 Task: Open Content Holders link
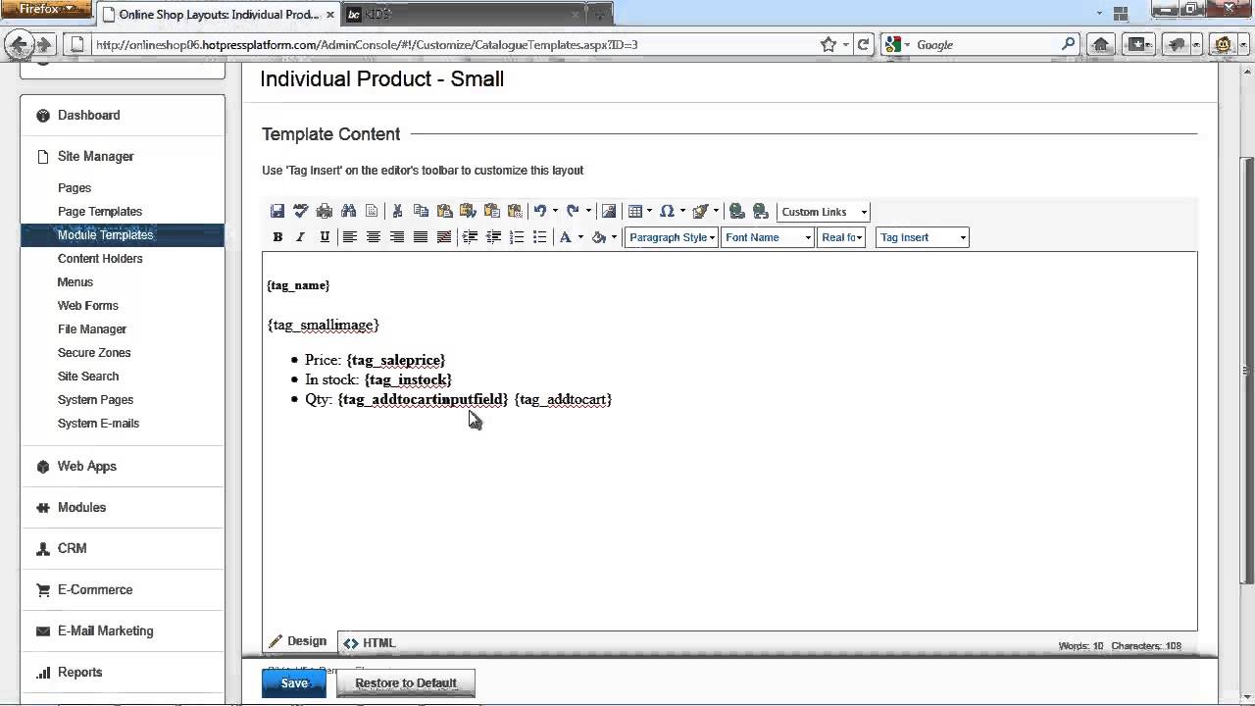(100, 258)
